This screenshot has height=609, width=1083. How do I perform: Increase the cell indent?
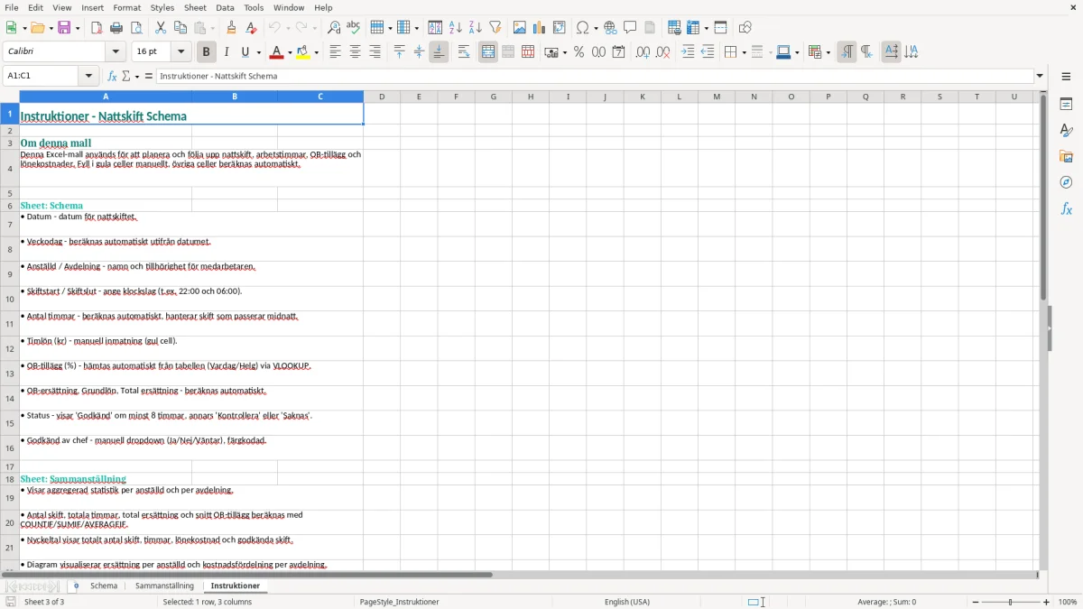(x=688, y=52)
